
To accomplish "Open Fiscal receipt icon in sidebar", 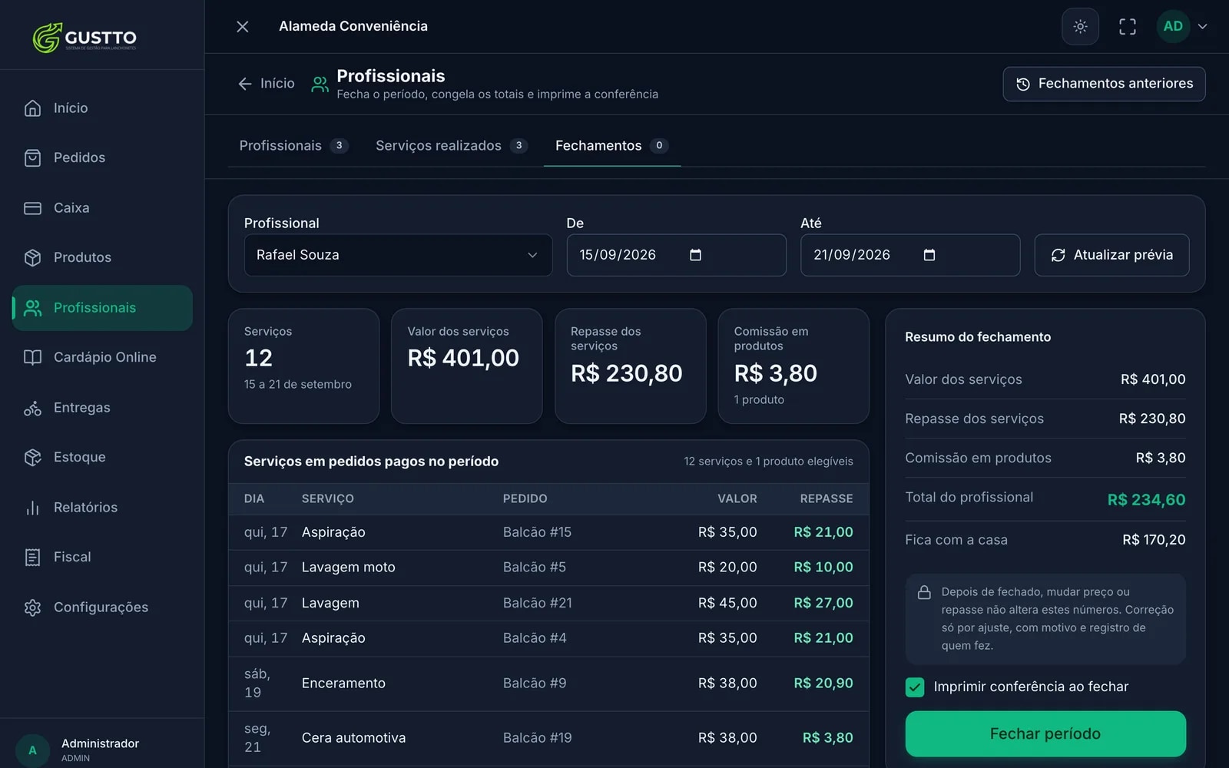I will [x=32, y=558].
